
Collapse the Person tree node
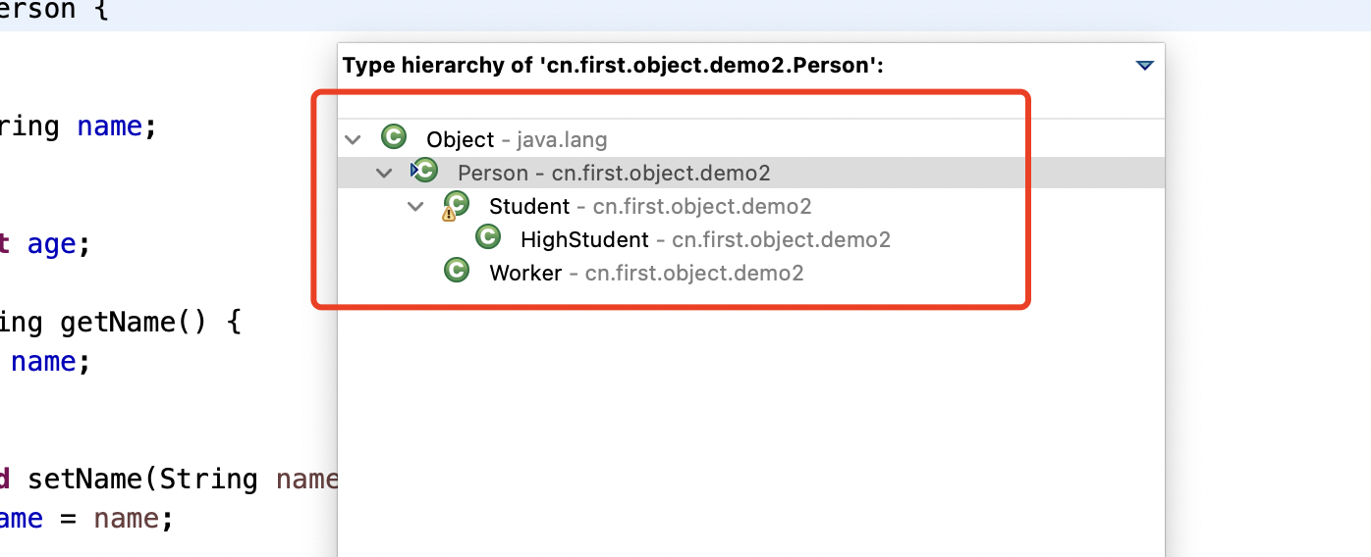[384, 174]
